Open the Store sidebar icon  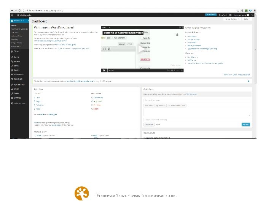[12, 51]
